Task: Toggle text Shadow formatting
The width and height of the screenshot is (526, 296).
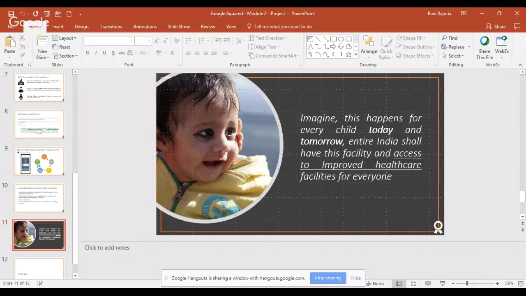Action: (113, 53)
